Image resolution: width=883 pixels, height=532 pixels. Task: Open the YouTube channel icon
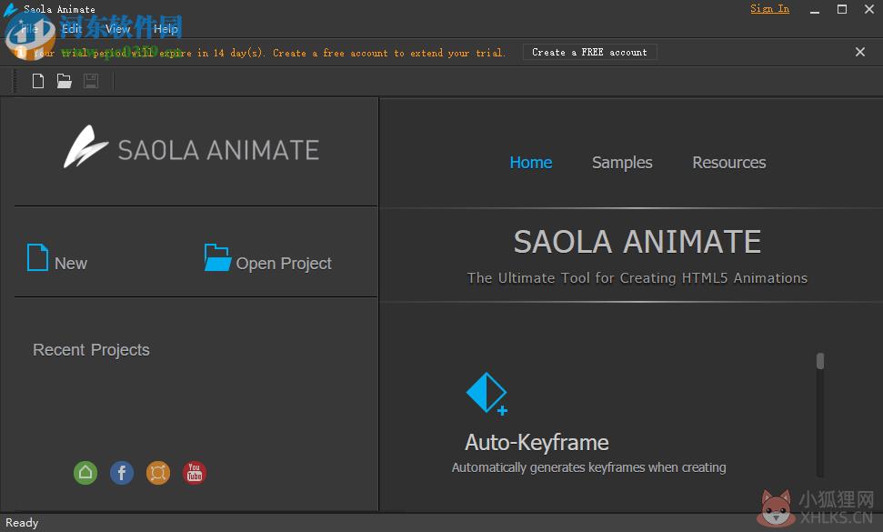tap(195, 473)
